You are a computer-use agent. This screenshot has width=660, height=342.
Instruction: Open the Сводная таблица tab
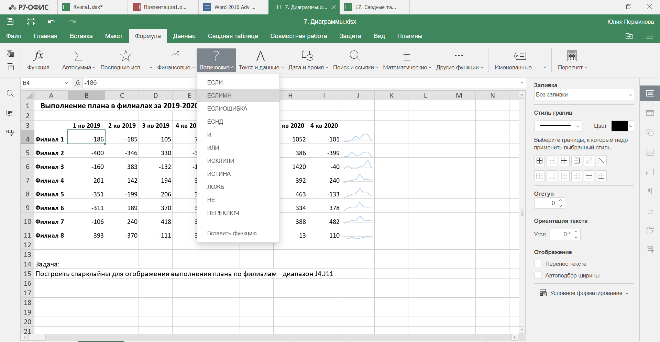pyautogui.click(x=233, y=36)
